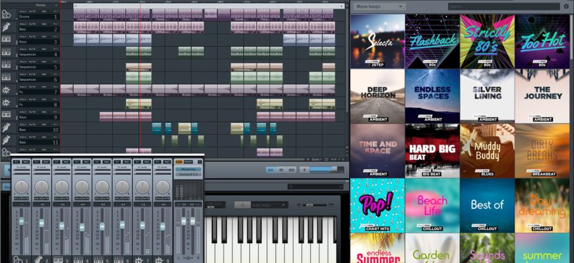The width and height of the screenshot is (574, 263).
Task: Click the synth icon on Sequences track 5
Action: coord(6,64)
